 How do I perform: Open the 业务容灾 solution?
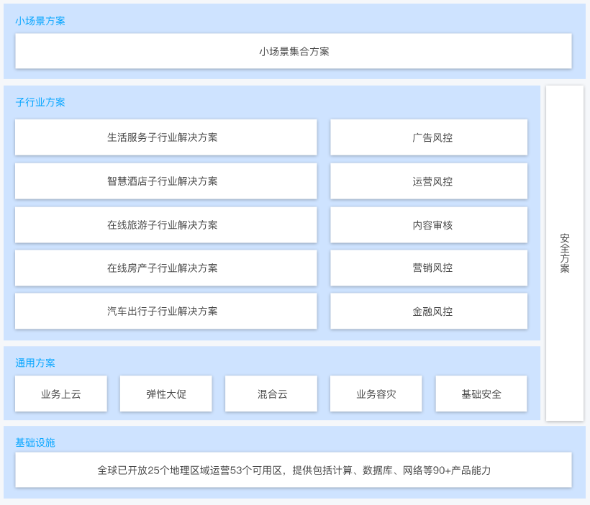[376, 393]
